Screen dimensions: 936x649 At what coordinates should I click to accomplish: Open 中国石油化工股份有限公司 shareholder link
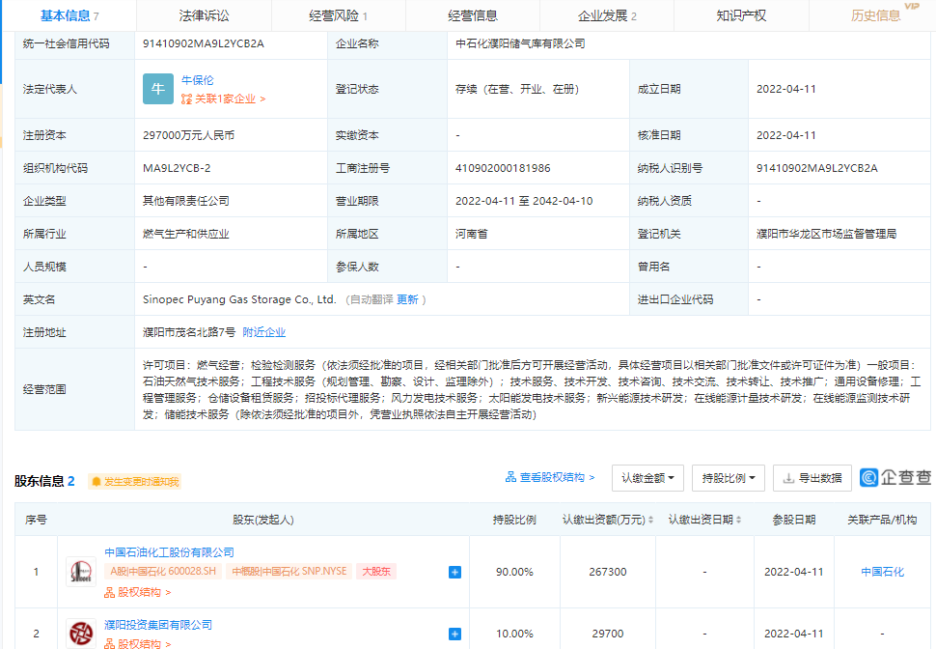point(170,552)
